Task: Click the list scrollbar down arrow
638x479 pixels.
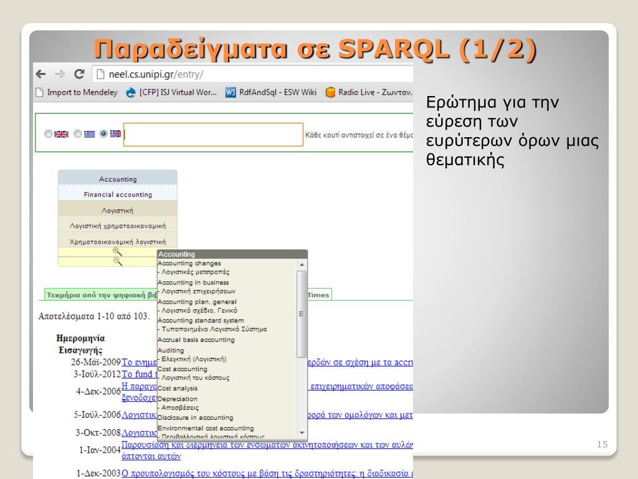Action: tap(302, 433)
